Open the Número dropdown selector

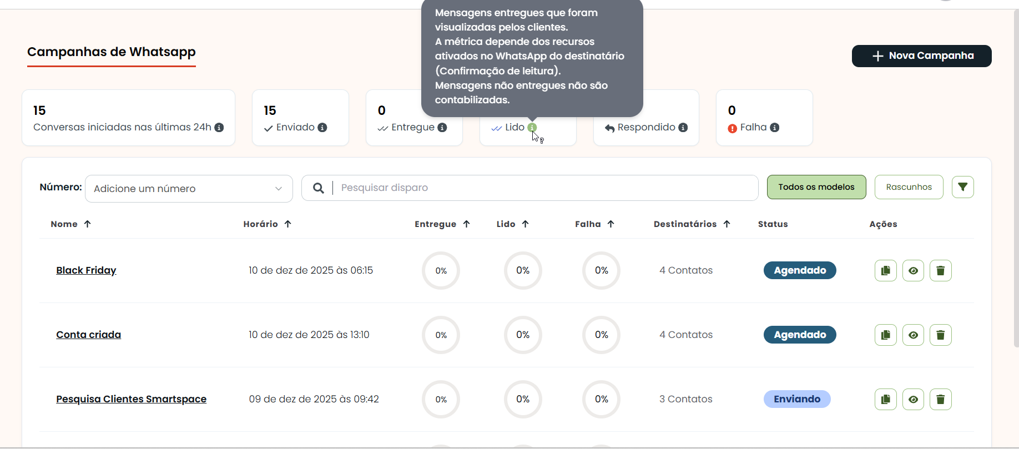189,189
